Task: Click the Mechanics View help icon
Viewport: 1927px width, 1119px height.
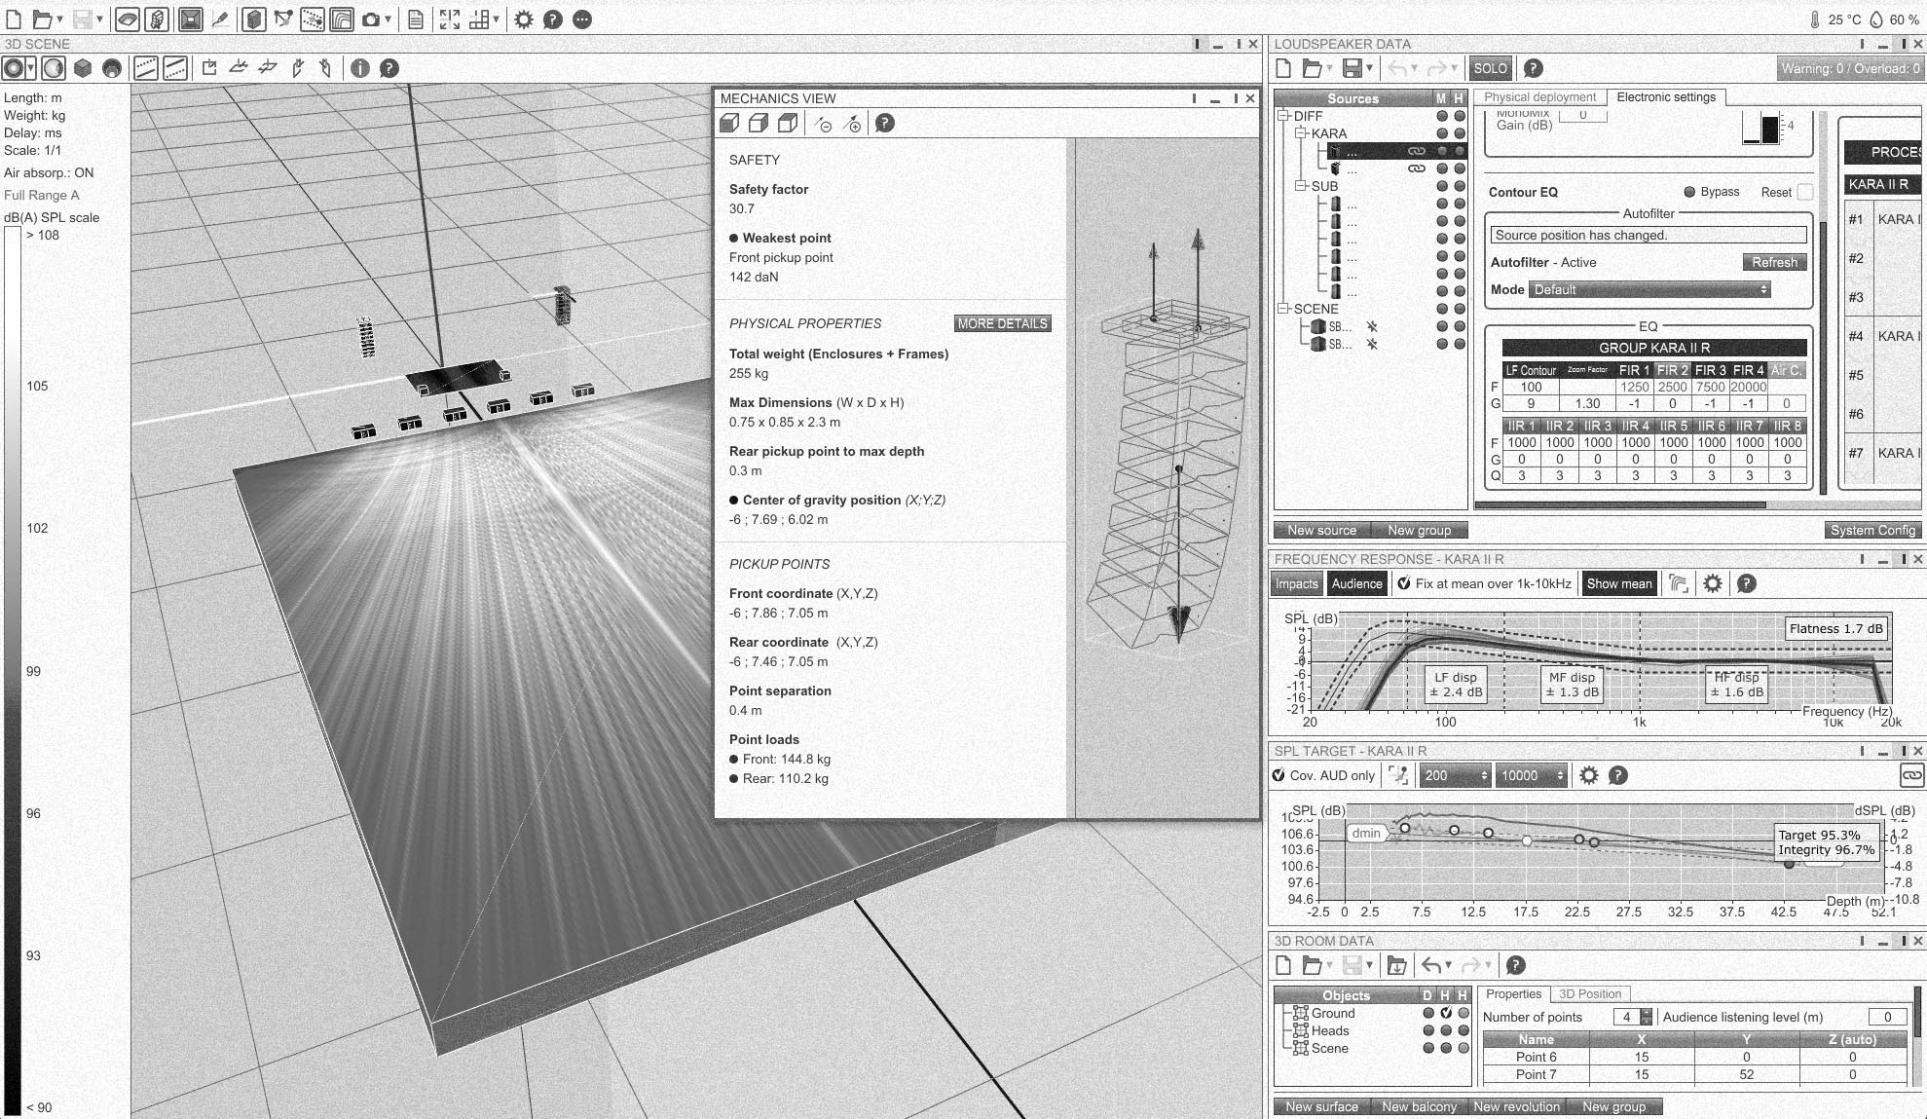Action: click(x=884, y=124)
